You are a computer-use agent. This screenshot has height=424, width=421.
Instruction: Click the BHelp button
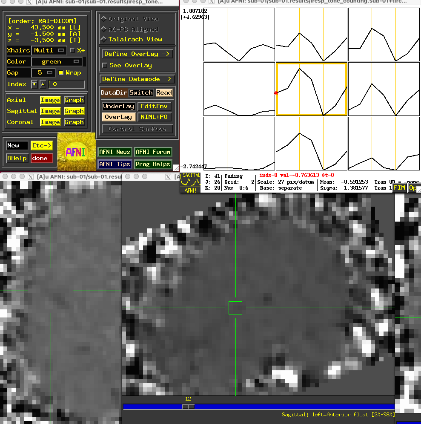click(x=17, y=158)
